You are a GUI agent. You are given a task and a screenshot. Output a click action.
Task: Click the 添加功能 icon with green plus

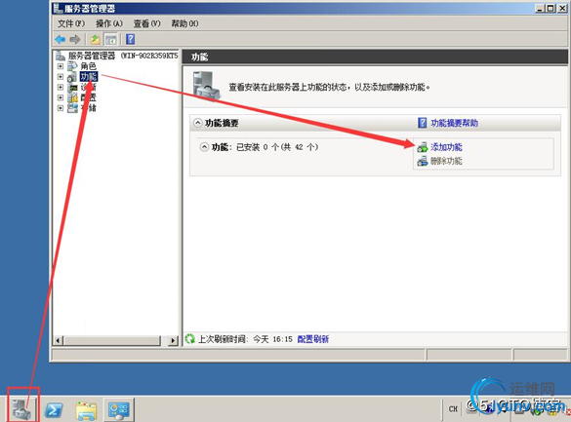coord(423,147)
